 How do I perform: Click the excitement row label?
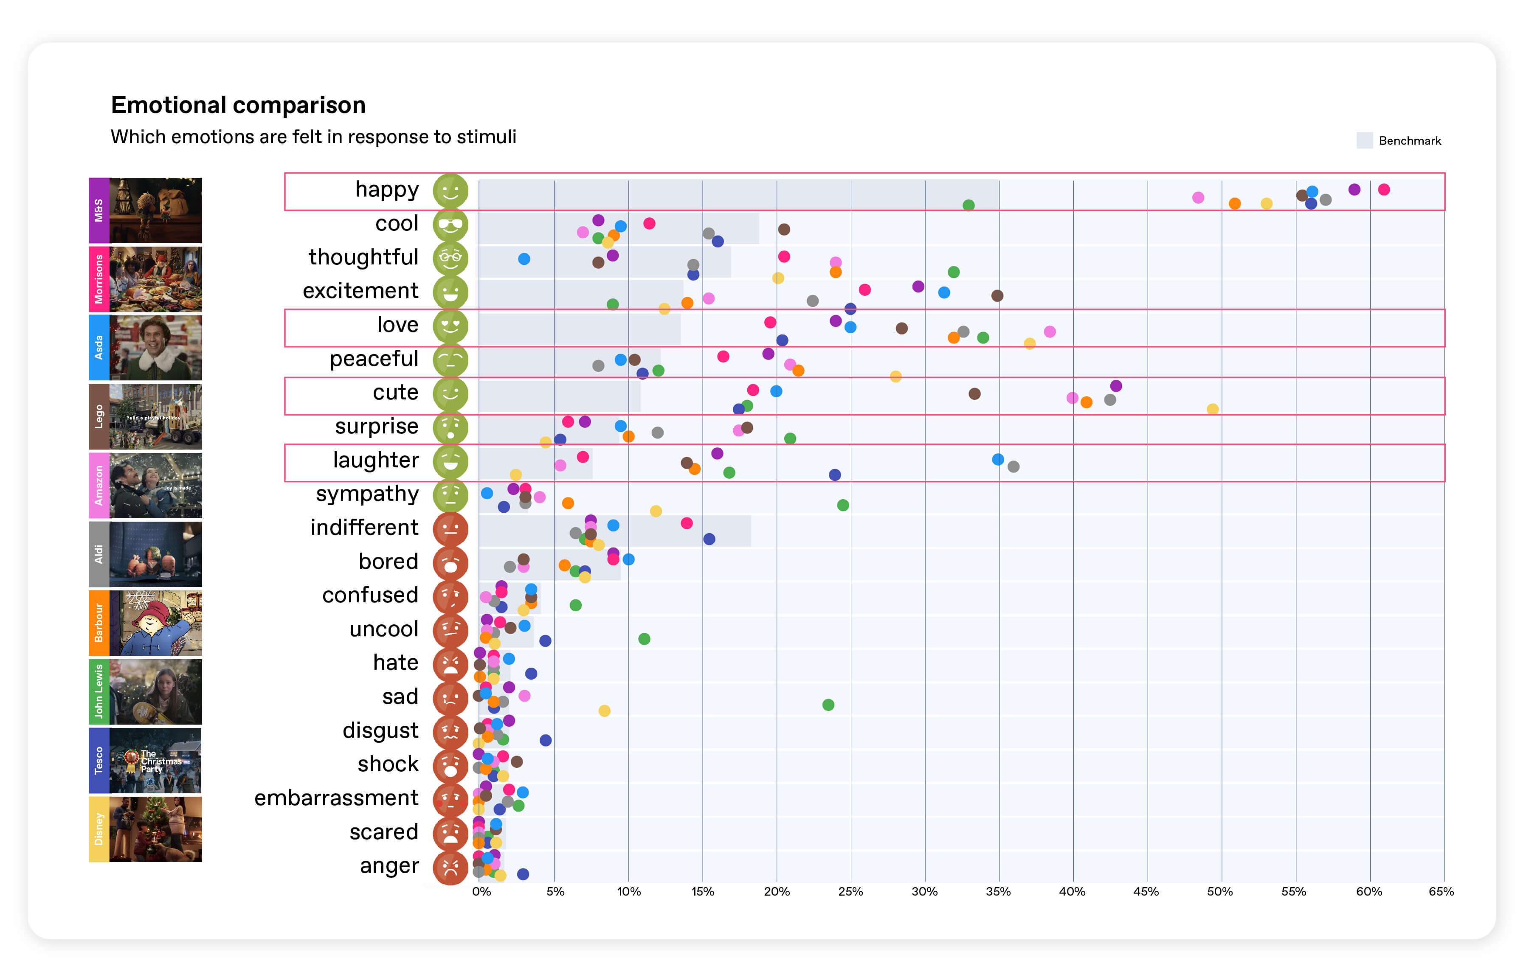point(360,291)
